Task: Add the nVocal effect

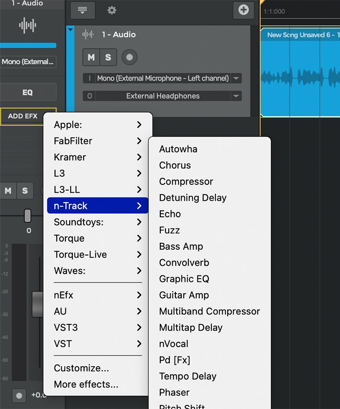Action: point(210,344)
